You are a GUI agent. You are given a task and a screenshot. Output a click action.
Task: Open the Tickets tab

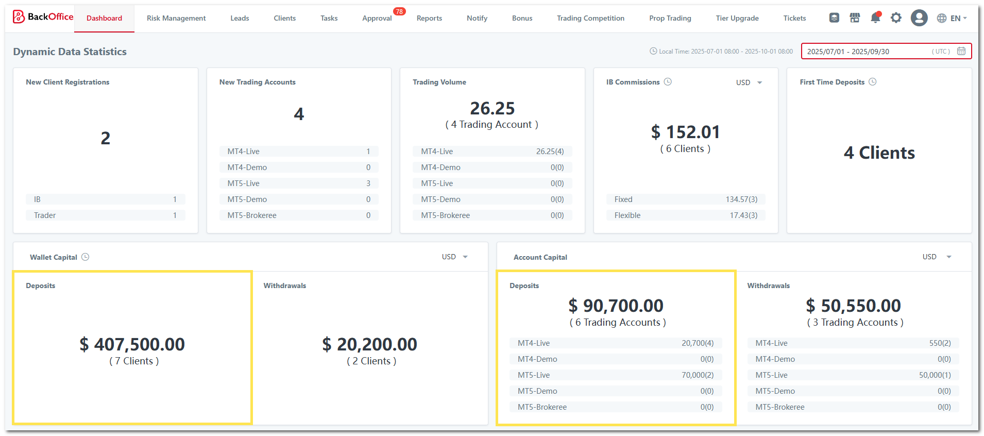[794, 18]
